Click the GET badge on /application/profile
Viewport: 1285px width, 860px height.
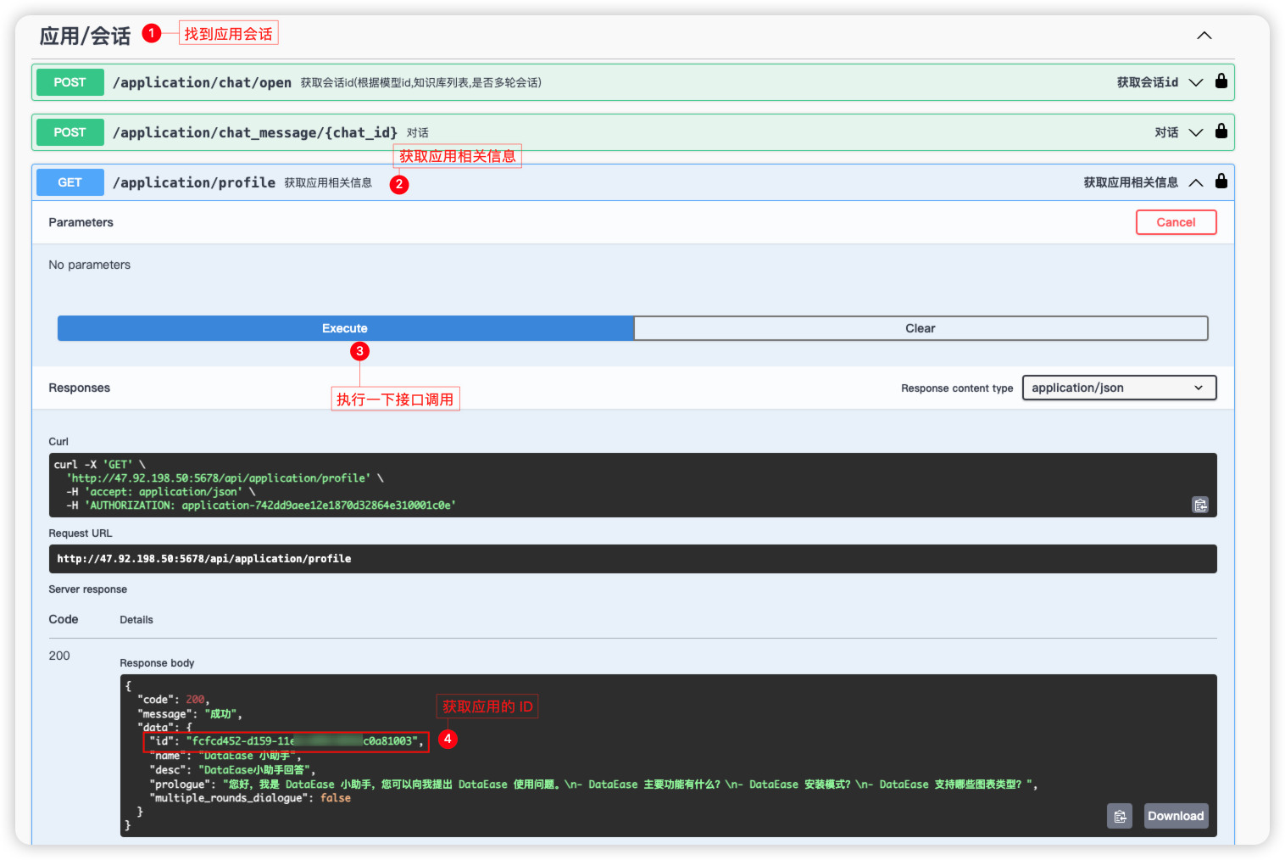70,181
